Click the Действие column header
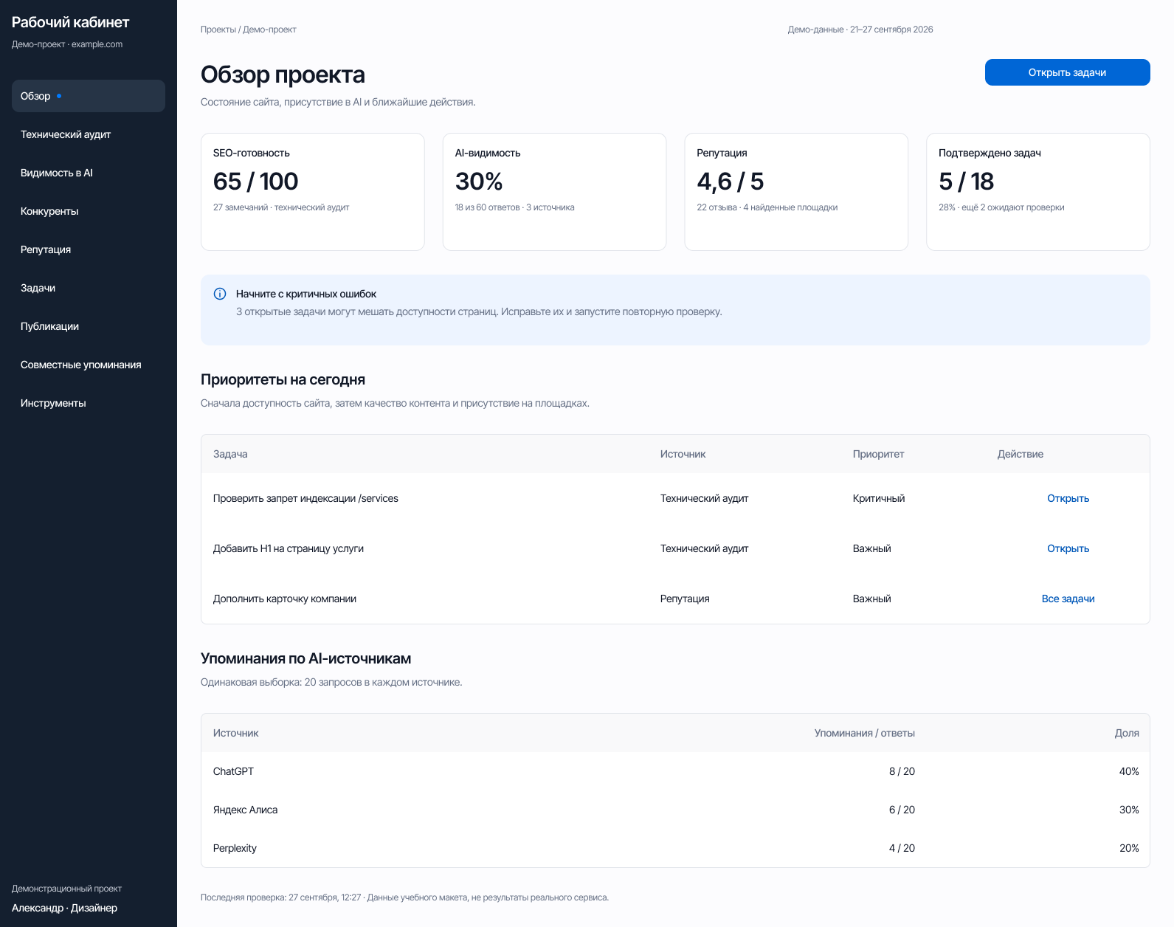Viewport: 1174px width, 927px height. (x=1021, y=454)
